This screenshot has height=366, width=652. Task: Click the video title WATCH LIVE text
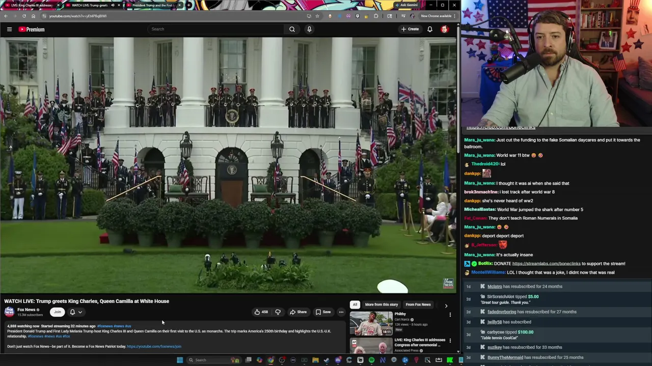point(87,301)
